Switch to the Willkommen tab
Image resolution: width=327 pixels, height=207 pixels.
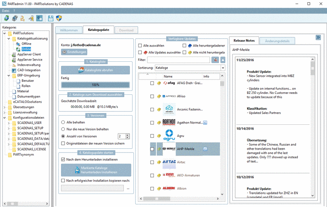coord(69,30)
